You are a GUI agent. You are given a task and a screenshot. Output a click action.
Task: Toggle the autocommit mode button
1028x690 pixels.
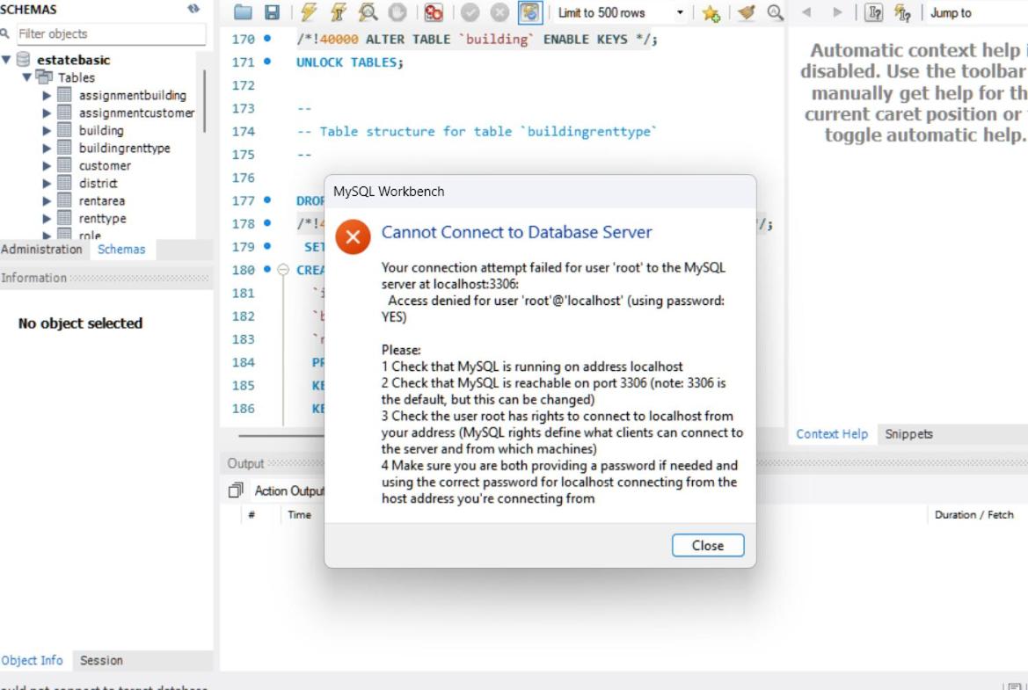(x=529, y=13)
